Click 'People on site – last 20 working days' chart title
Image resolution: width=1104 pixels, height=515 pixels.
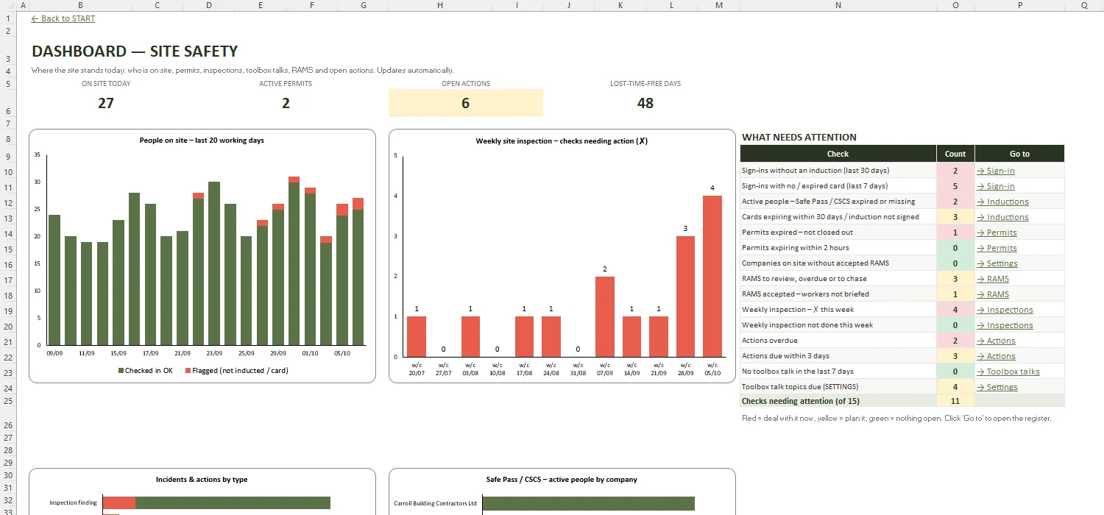(x=202, y=140)
